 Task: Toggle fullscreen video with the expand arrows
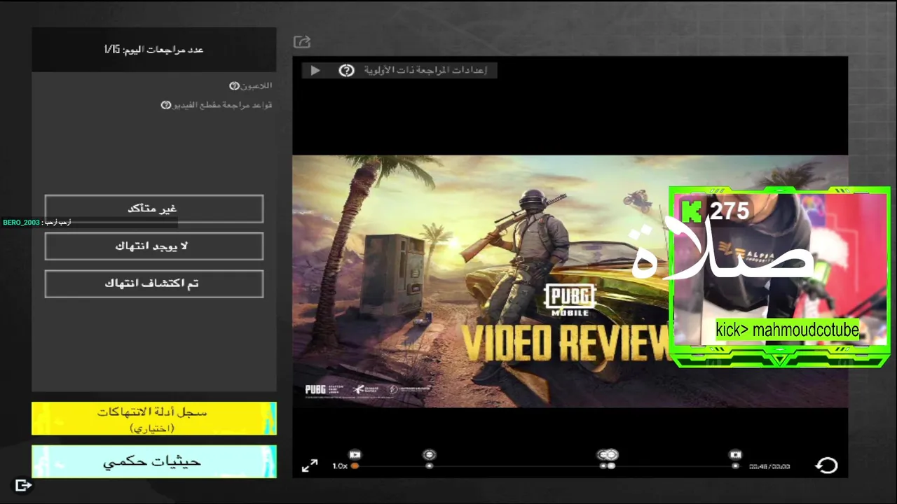(x=310, y=465)
